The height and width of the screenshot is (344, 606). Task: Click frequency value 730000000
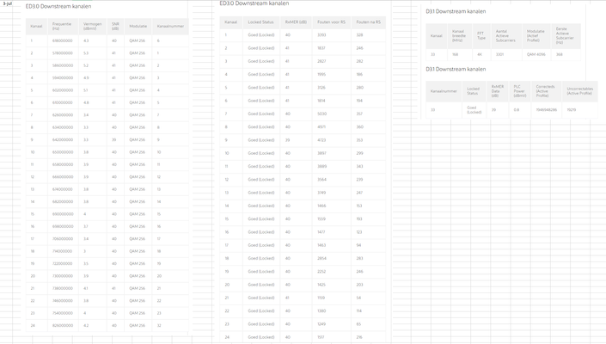(x=63, y=275)
